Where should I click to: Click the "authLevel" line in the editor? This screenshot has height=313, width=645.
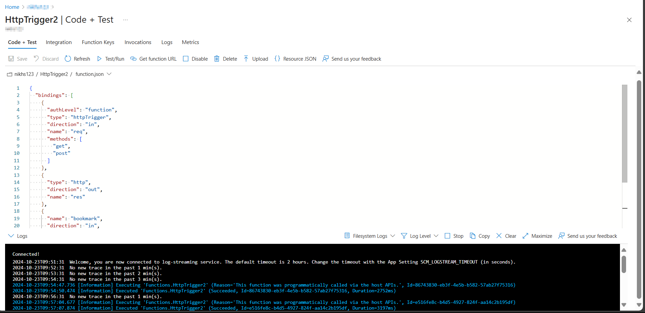coord(82,110)
